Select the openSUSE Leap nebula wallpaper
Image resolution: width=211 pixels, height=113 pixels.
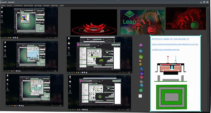pos(142,22)
